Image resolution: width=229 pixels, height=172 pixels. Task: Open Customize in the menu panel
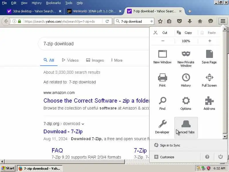click(x=164, y=157)
